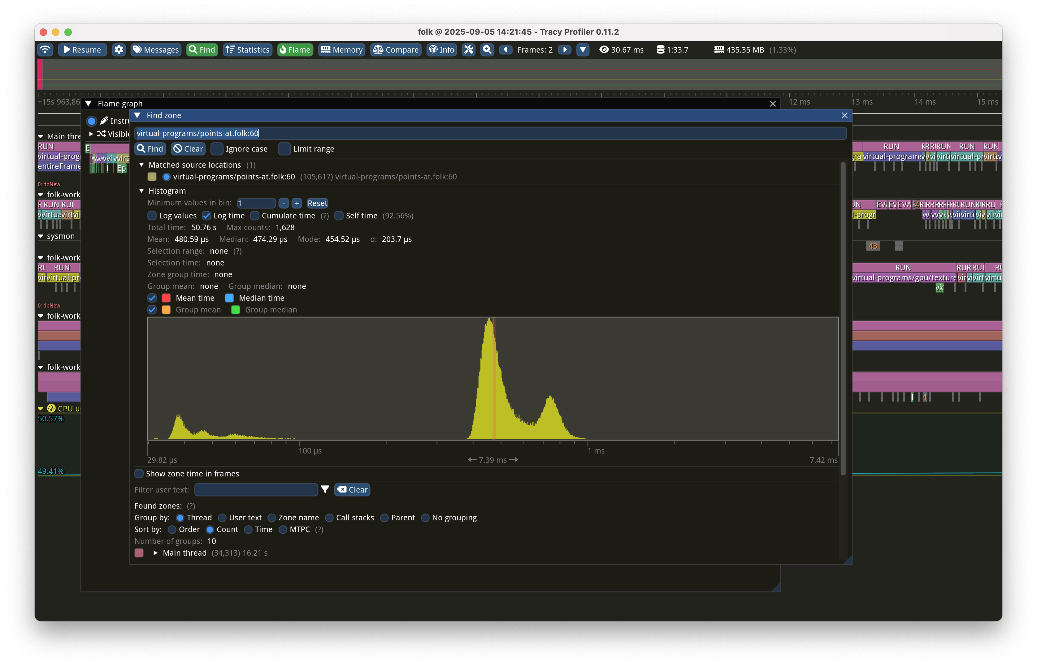Click the red Mean time color swatch

tap(167, 298)
